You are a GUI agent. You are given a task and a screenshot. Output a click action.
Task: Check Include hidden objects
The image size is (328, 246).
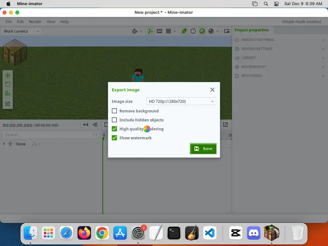pos(114,120)
